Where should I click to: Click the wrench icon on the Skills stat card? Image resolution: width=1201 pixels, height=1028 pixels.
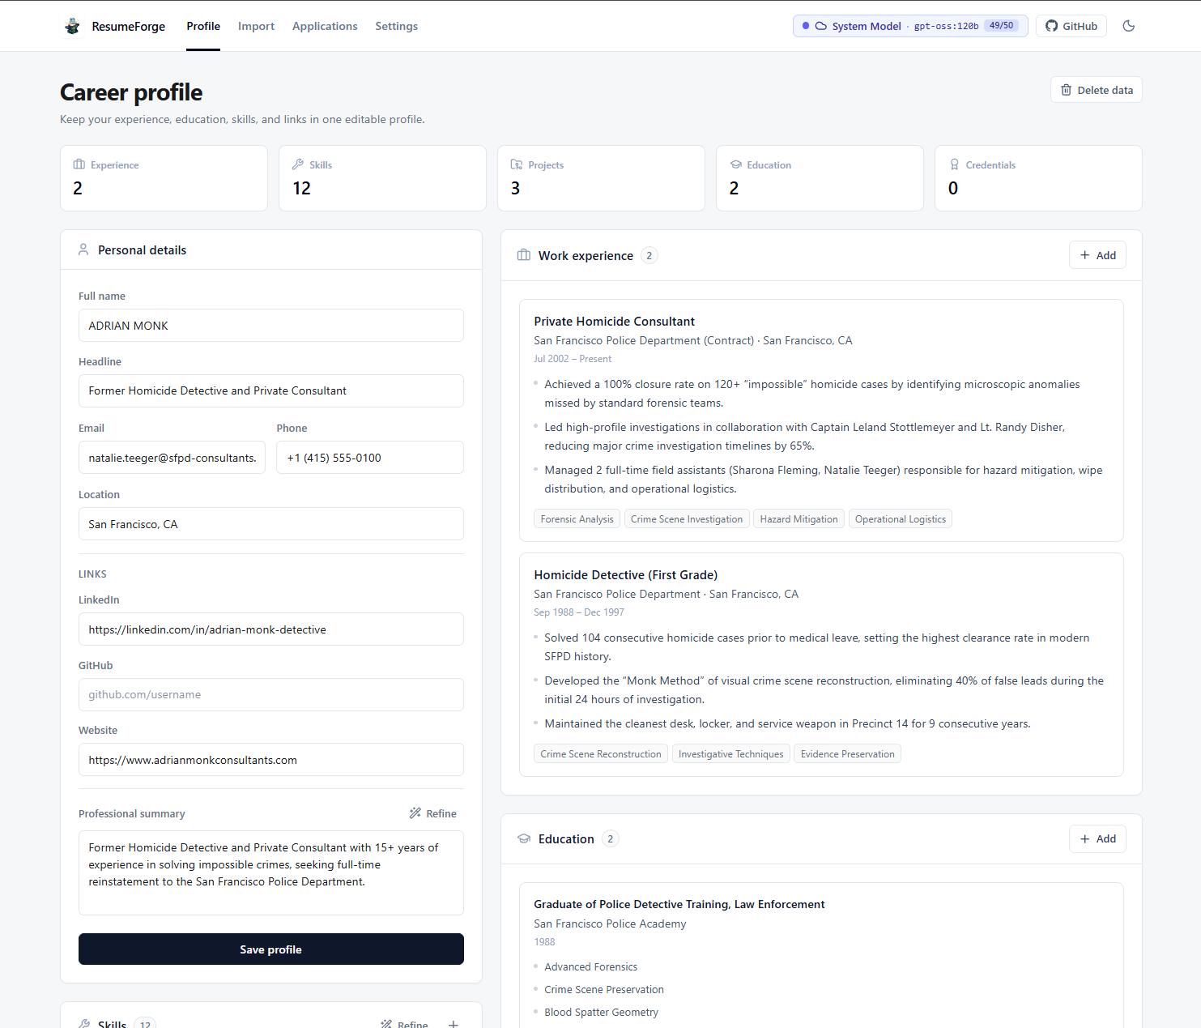298,164
